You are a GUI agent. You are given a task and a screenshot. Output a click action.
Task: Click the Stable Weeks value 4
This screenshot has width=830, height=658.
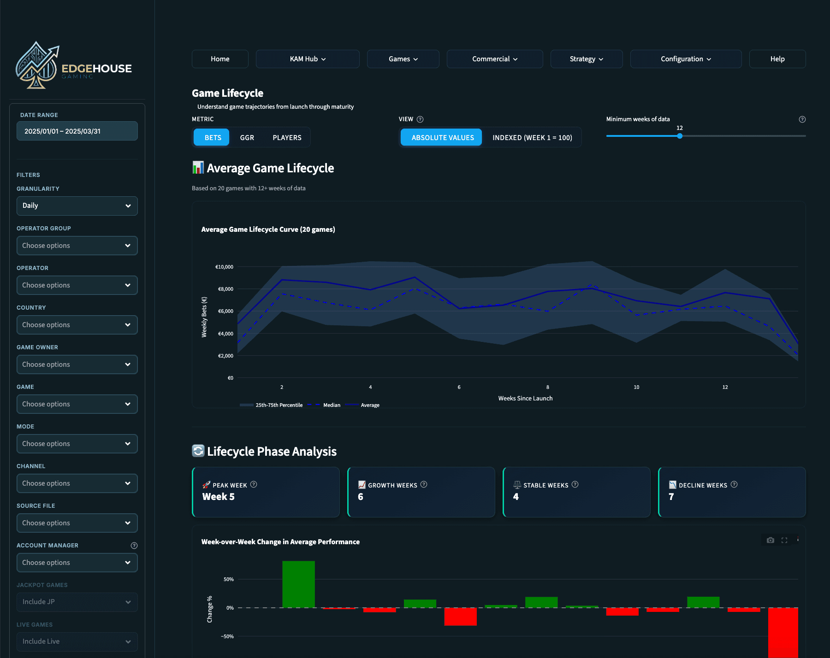pyautogui.click(x=516, y=497)
